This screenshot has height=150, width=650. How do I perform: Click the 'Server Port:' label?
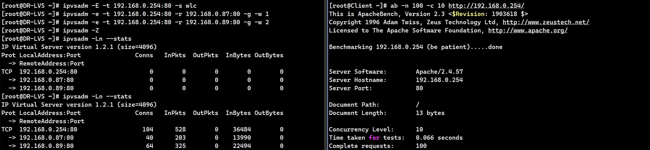click(x=351, y=88)
